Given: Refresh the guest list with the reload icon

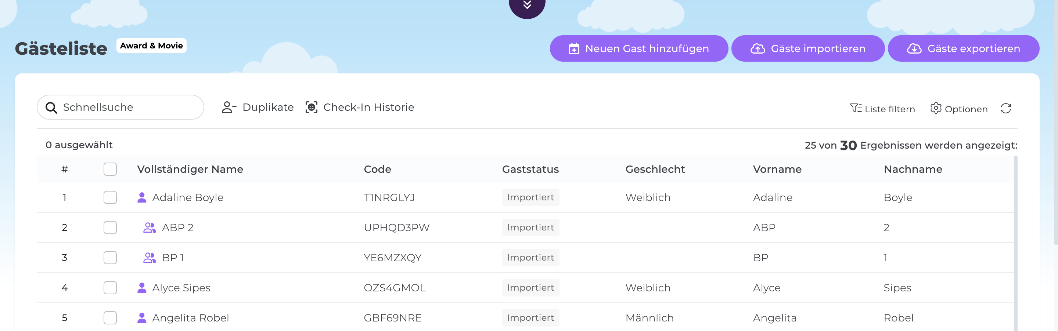Looking at the screenshot, I should point(1006,108).
